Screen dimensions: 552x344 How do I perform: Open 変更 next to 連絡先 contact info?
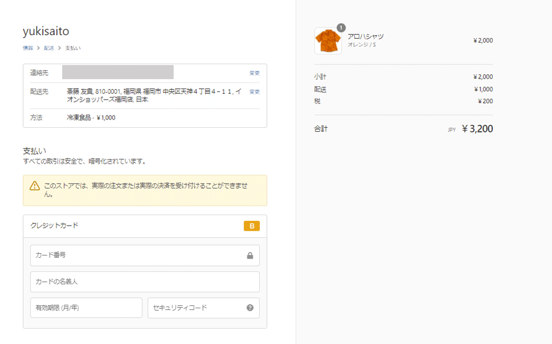click(253, 72)
